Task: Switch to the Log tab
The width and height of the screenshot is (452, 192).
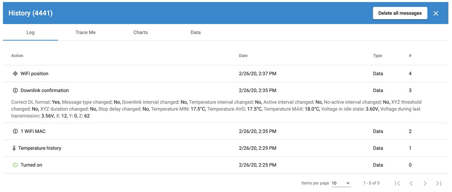Action: pyautogui.click(x=31, y=32)
